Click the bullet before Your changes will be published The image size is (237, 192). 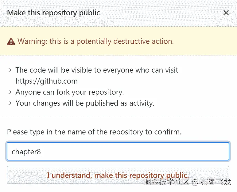10,103
